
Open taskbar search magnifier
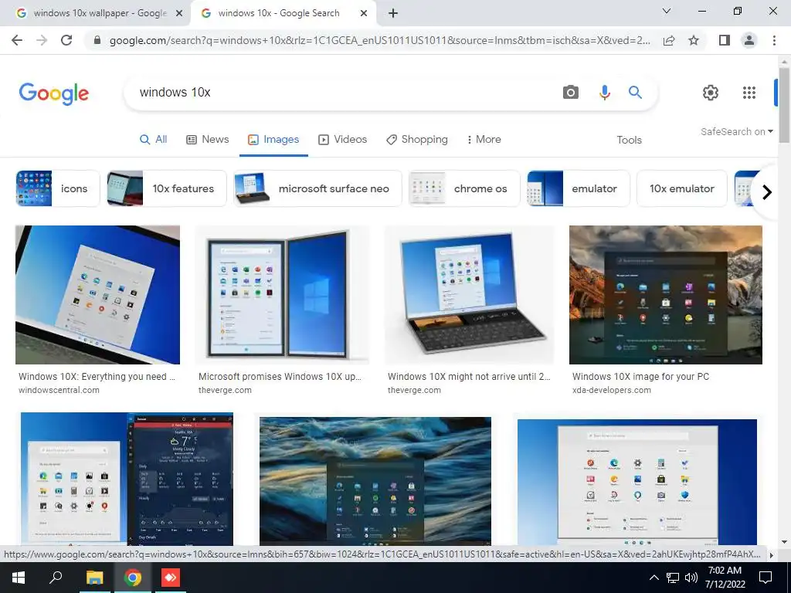click(x=56, y=578)
